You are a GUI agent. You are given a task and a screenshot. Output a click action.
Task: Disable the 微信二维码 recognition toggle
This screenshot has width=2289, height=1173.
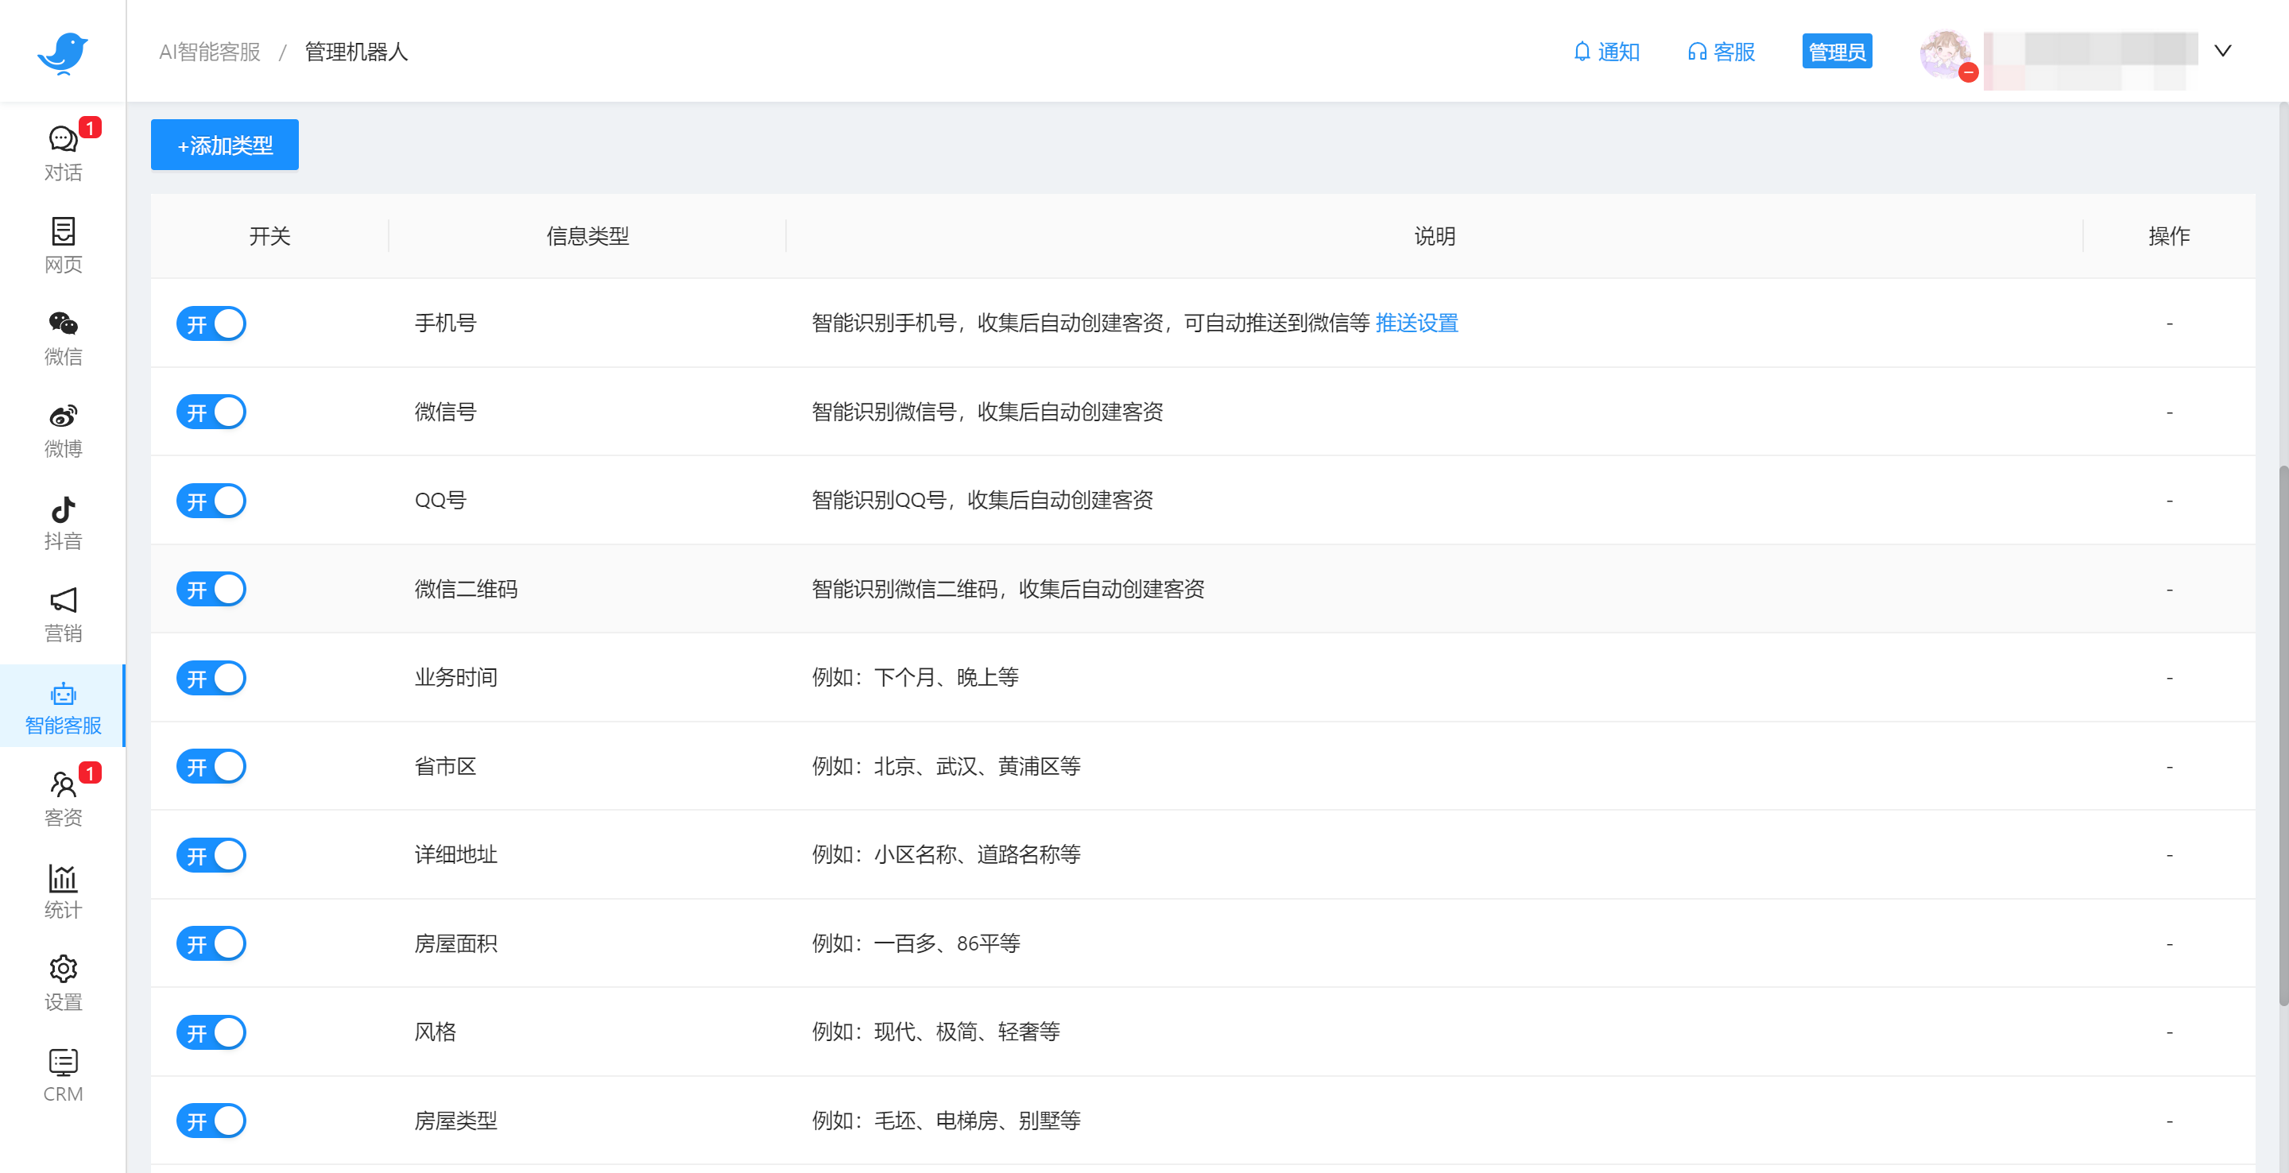coord(211,588)
